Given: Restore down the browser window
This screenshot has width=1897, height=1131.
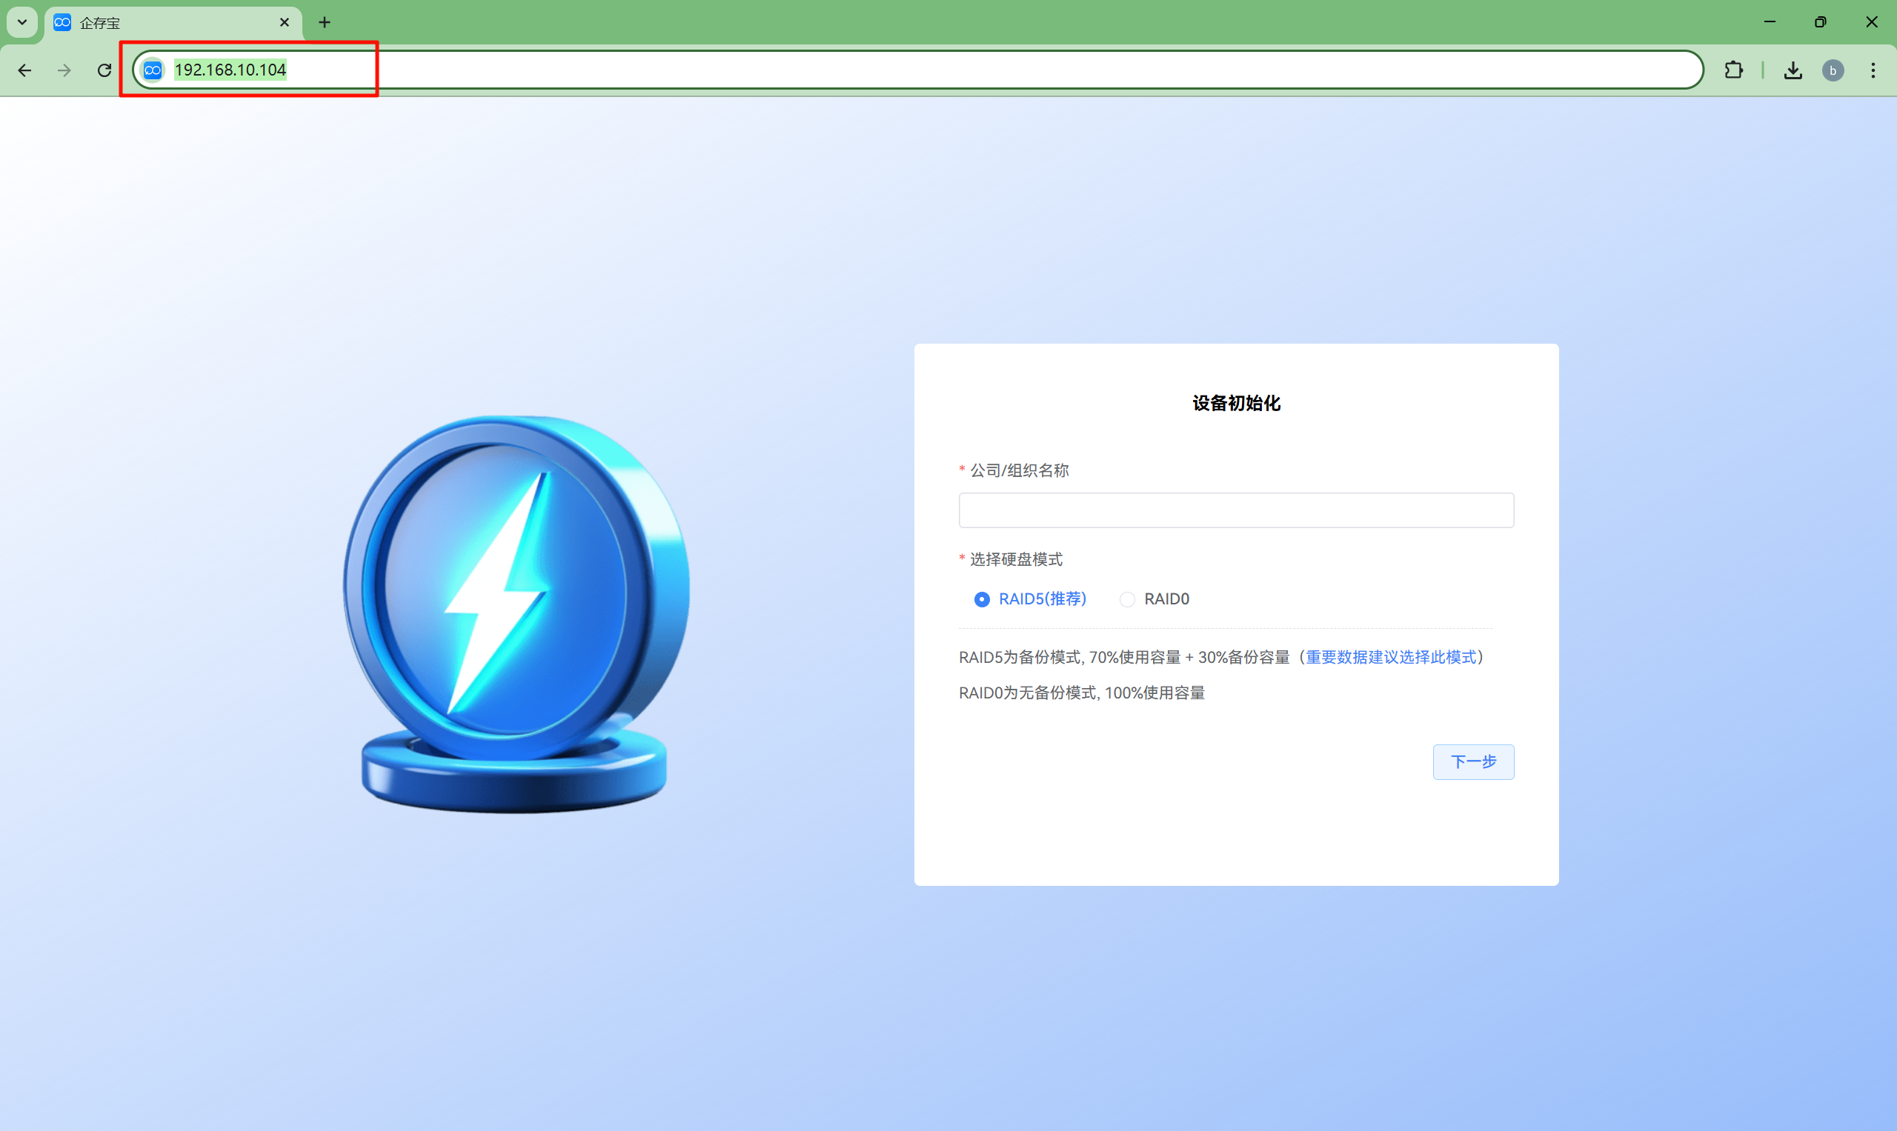Looking at the screenshot, I should click(x=1820, y=22).
